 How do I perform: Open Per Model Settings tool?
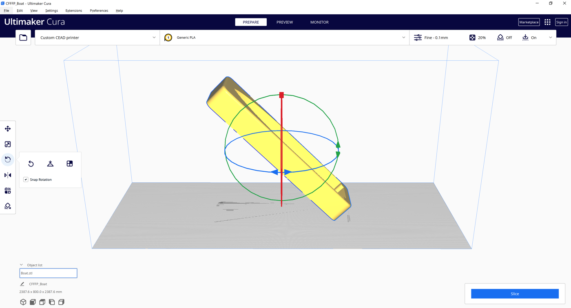[x=8, y=191]
